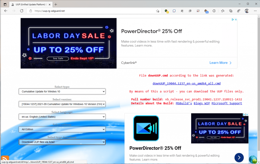The image size is (260, 164).
Task: Reload the page with the refresh icon
Action: (x=22, y=11)
